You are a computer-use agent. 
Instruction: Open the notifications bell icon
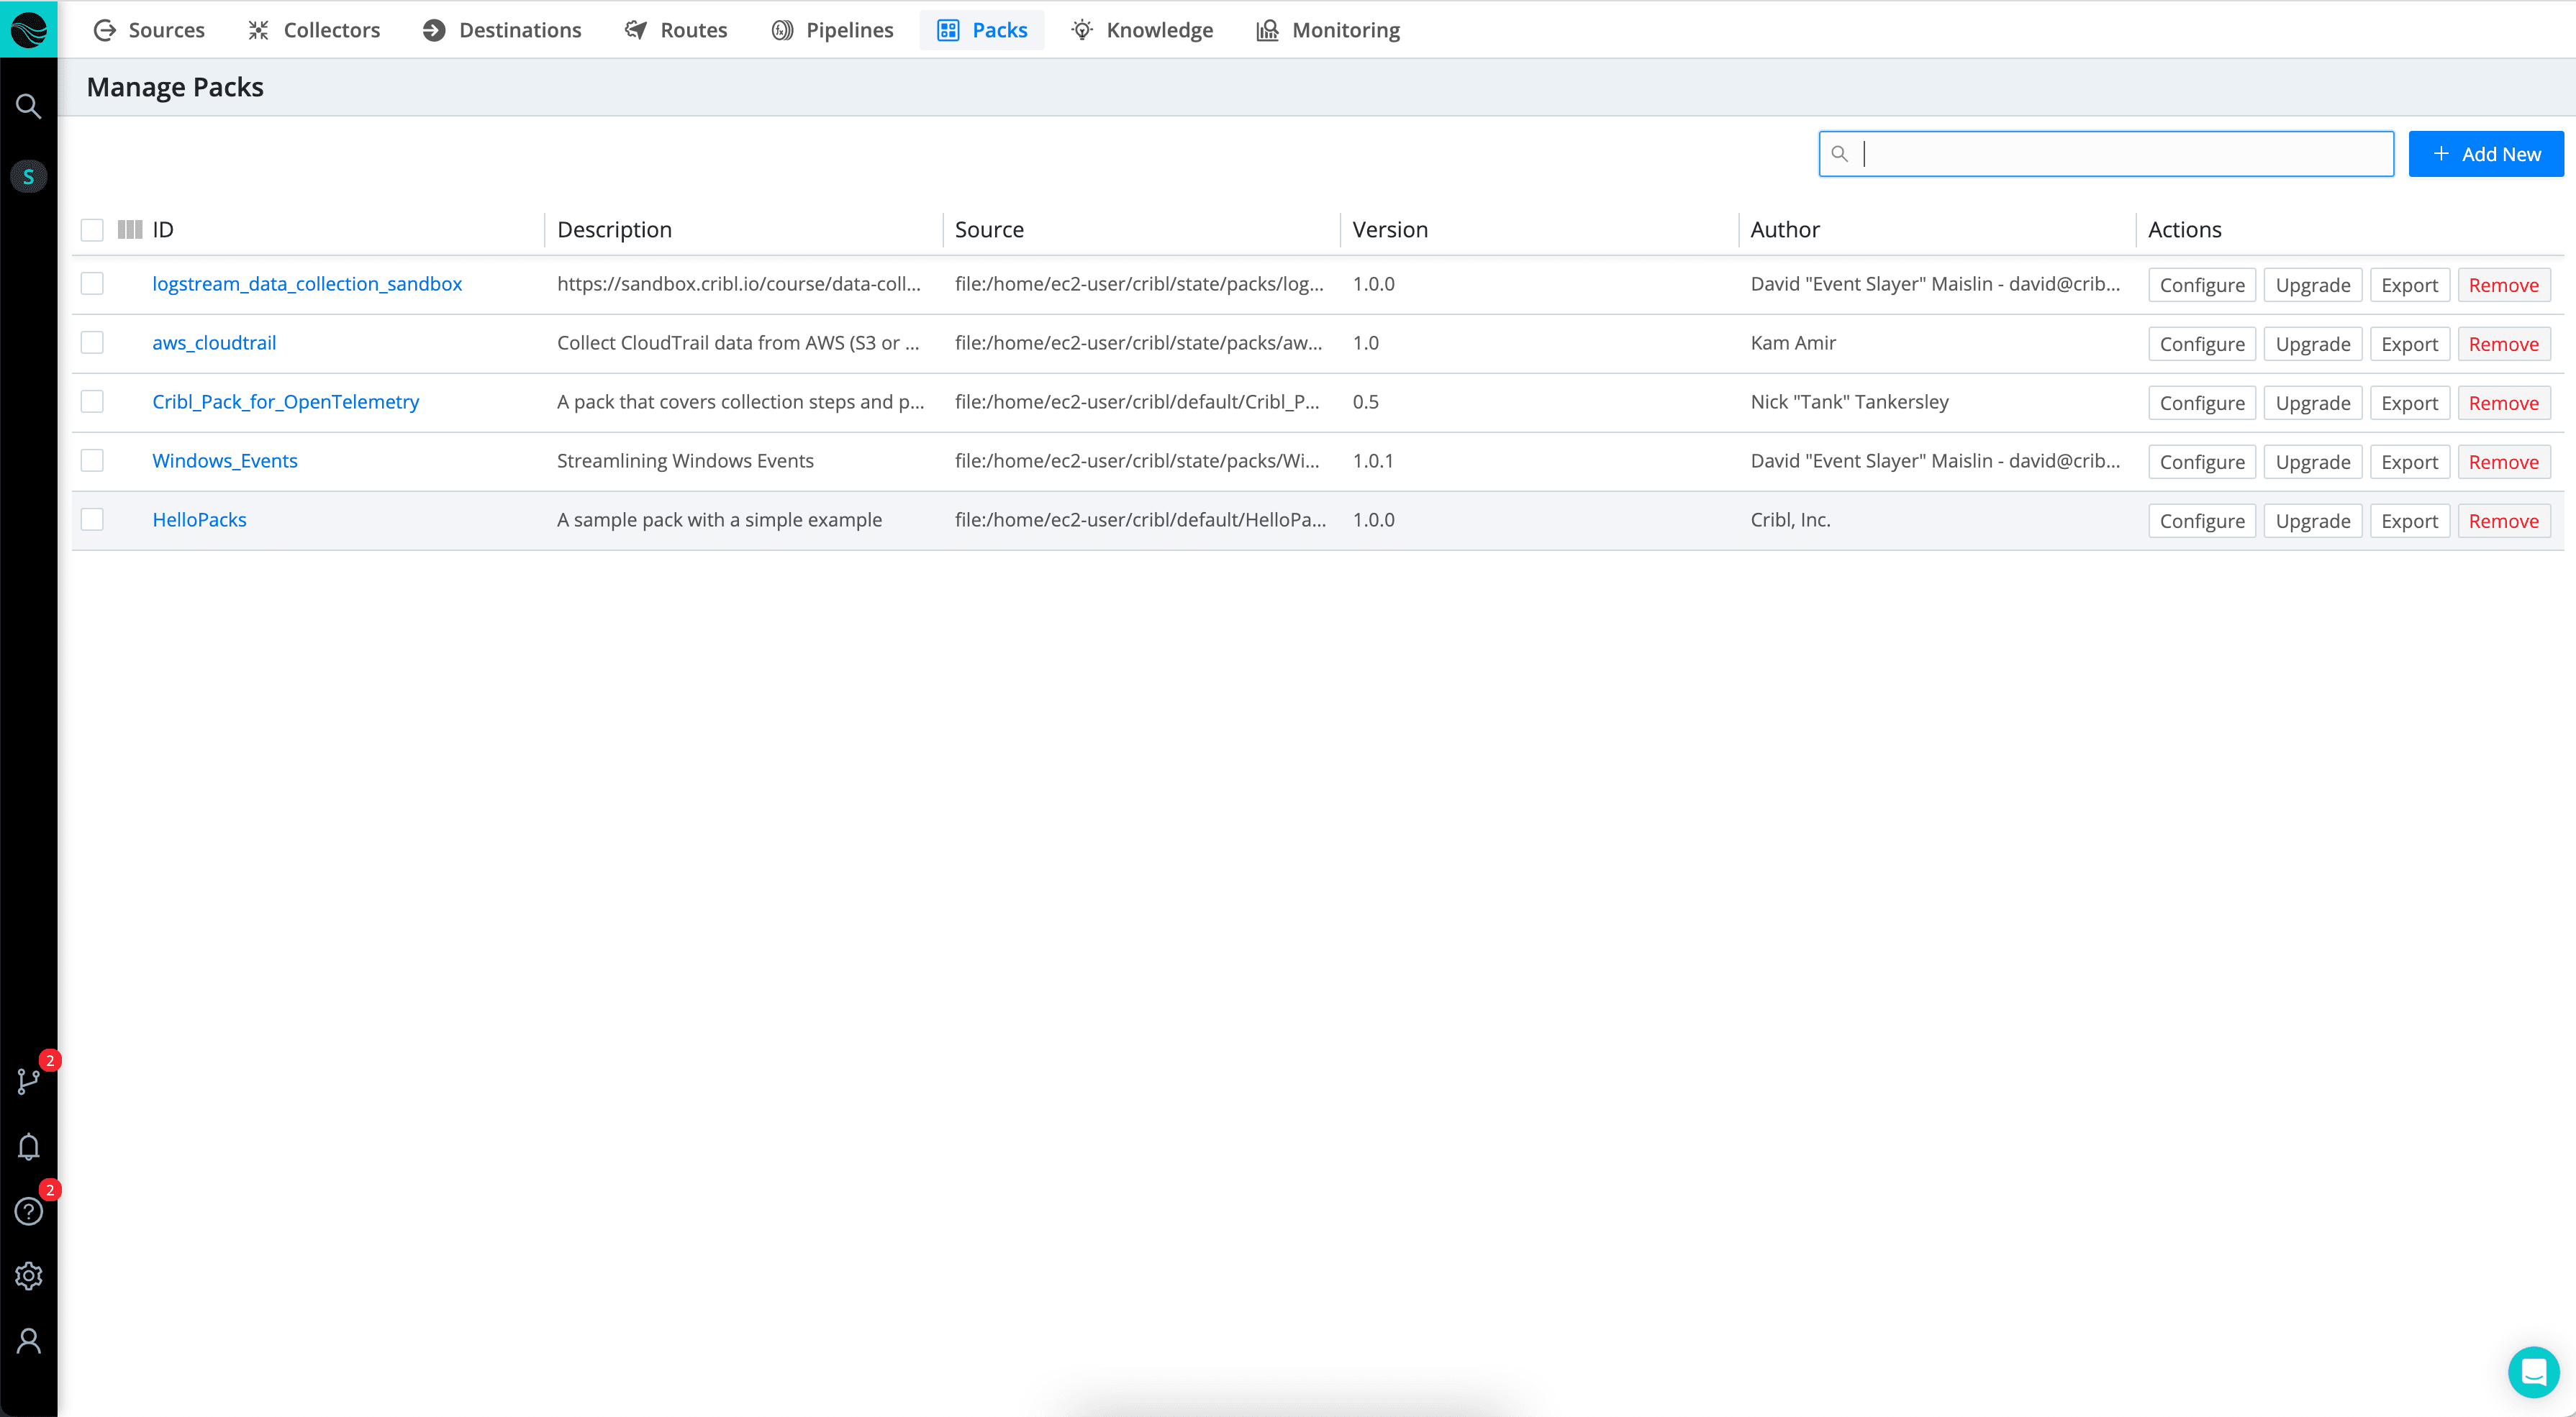(28, 1147)
